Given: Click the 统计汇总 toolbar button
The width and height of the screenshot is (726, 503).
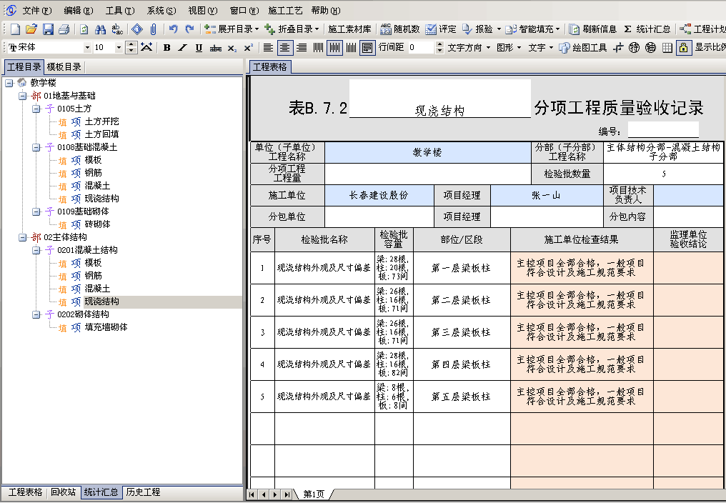Looking at the screenshot, I should (x=647, y=29).
